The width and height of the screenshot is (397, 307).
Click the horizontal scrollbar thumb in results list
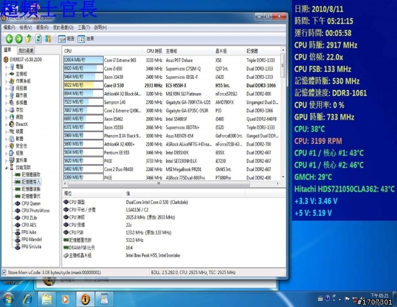click(159, 184)
